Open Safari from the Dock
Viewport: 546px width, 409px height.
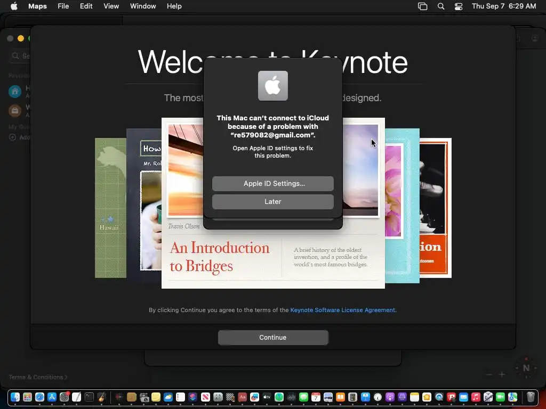click(39, 397)
